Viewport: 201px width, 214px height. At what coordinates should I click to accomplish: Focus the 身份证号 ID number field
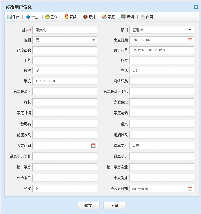tap(161, 50)
